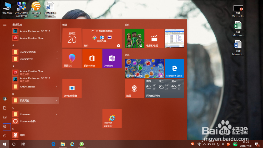
Task: Click the app list scrollbar
Action: pyautogui.click(x=61, y=32)
